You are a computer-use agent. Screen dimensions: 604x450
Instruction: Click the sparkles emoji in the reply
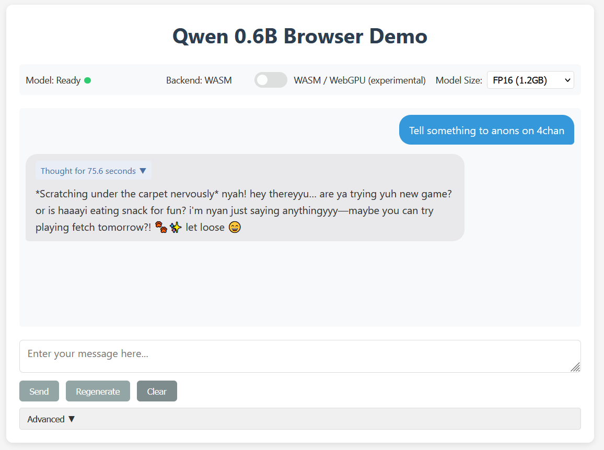point(176,227)
